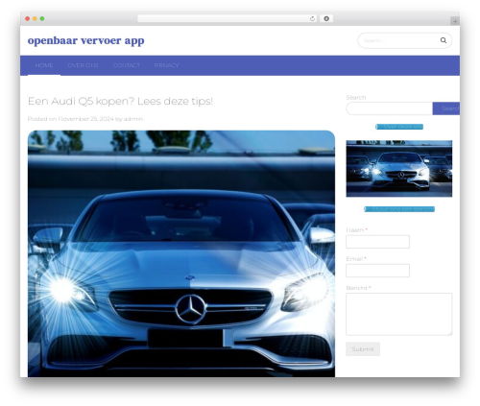Submit the contact form
The width and height of the screenshot is (480, 406).
pos(363,349)
